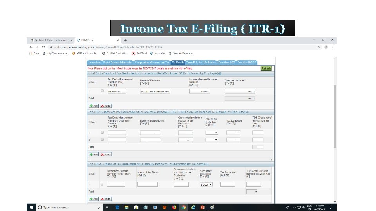The width and height of the screenshot is (376, 211).
Task: Open the Taxes Paid And Verification tab
Action: click(x=201, y=63)
